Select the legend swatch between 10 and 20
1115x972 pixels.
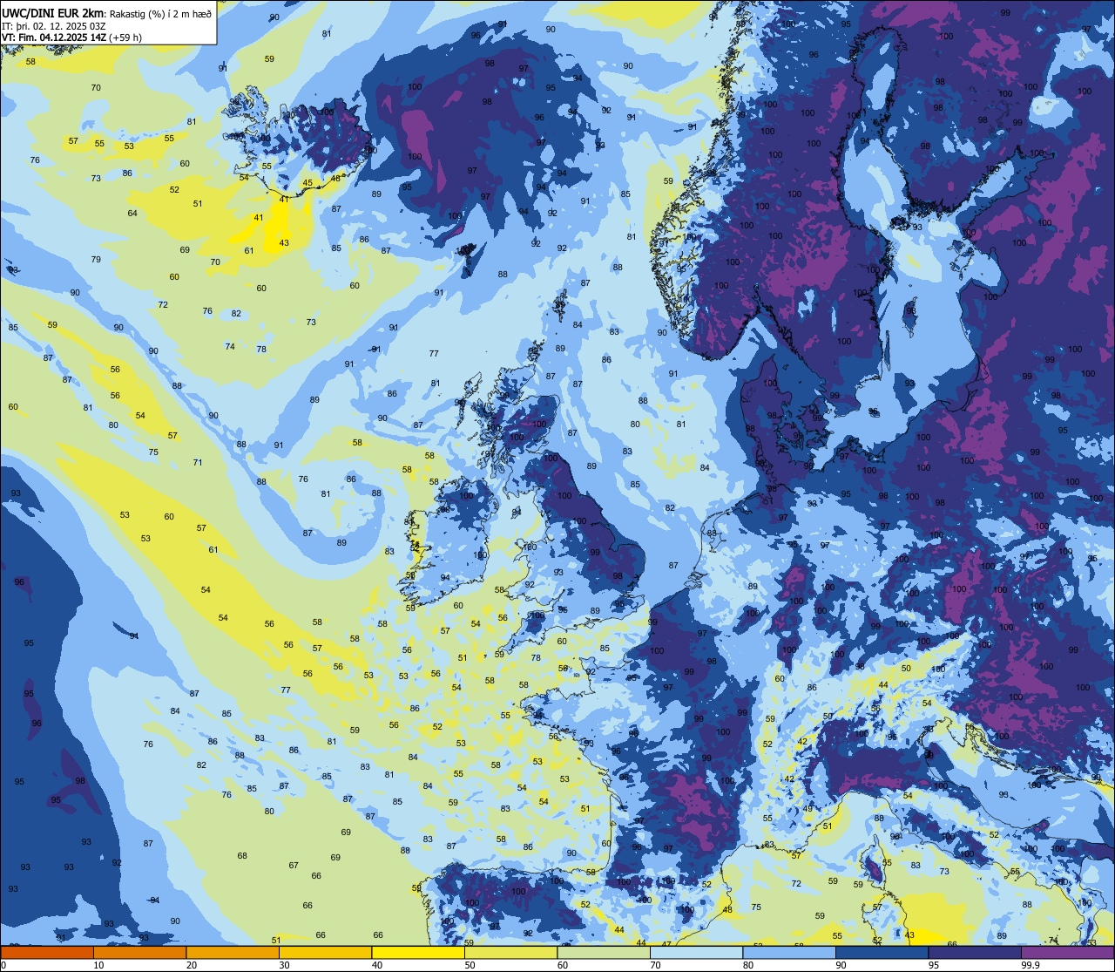(139, 953)
